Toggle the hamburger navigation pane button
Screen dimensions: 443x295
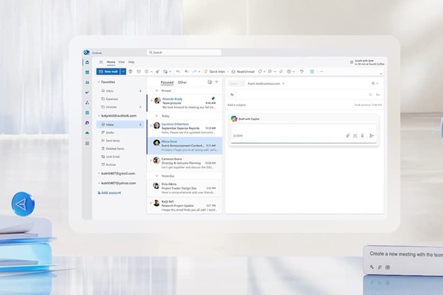tap(101, 62)
